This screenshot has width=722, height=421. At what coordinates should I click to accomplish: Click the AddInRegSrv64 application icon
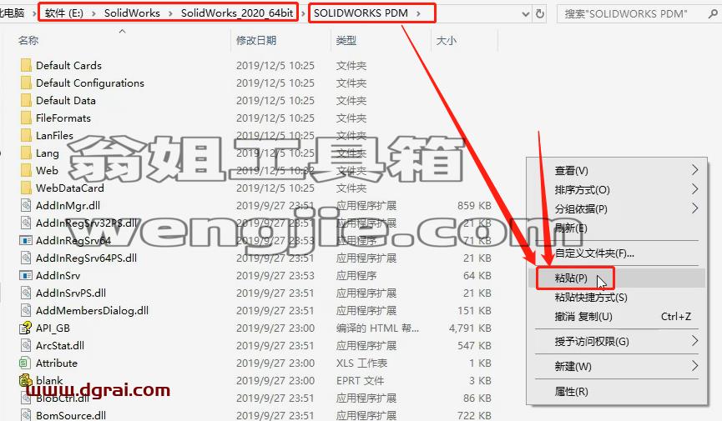coord(26,240)
